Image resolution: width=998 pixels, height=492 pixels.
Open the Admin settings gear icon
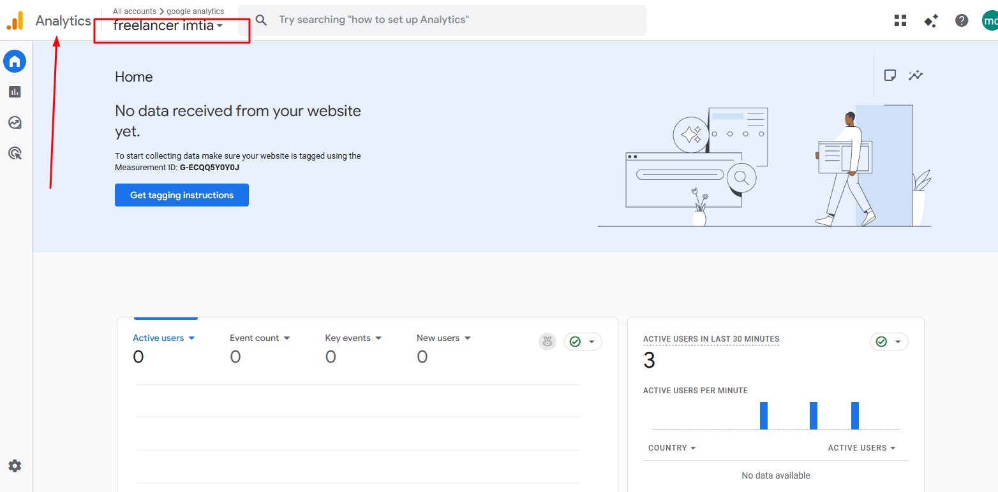[14, 466]
